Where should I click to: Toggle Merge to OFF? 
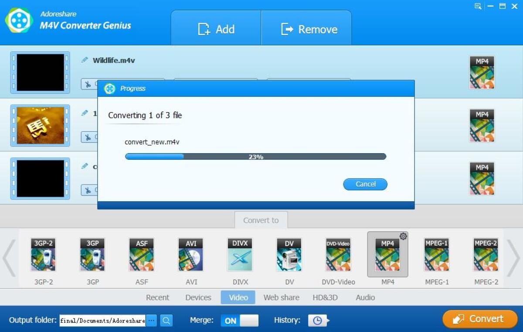coord(250,320)
